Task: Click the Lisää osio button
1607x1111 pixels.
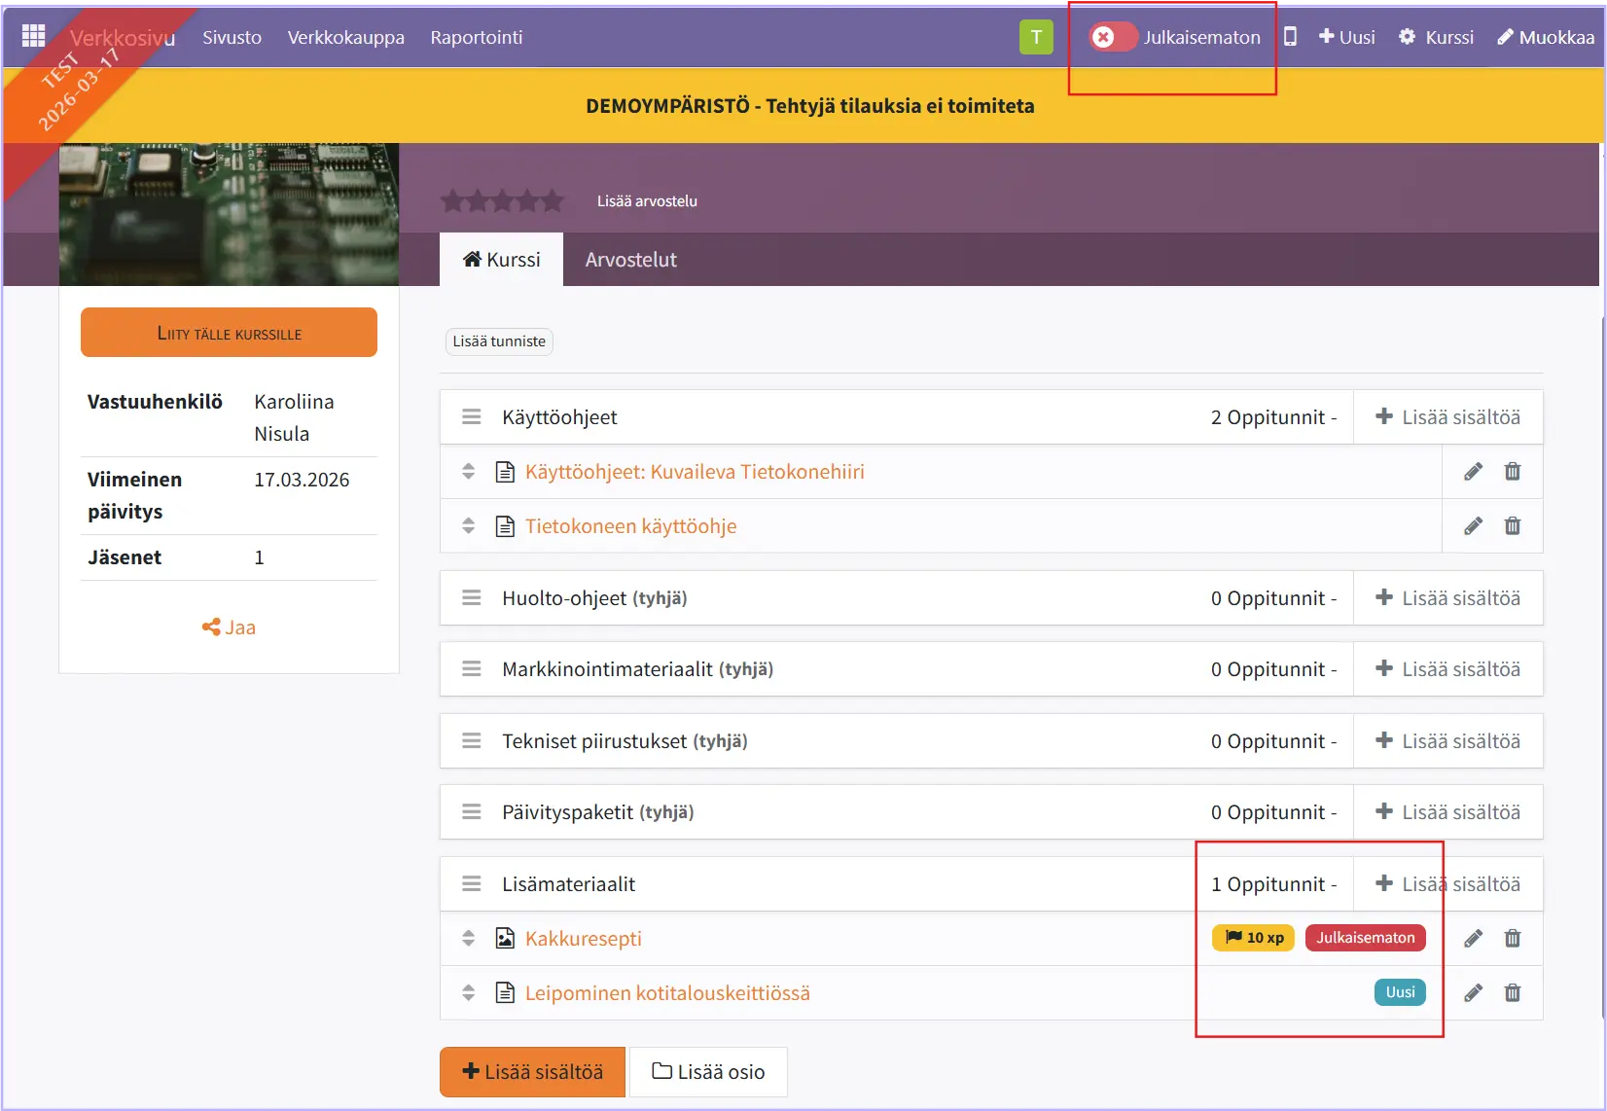Action: tap(708, 1072)
